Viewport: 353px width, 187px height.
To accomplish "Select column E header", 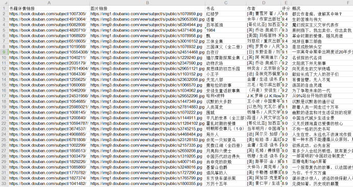I will (286, 3).
